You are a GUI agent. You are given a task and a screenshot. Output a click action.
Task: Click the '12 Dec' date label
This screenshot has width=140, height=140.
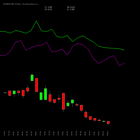click(x=40, y=133)
